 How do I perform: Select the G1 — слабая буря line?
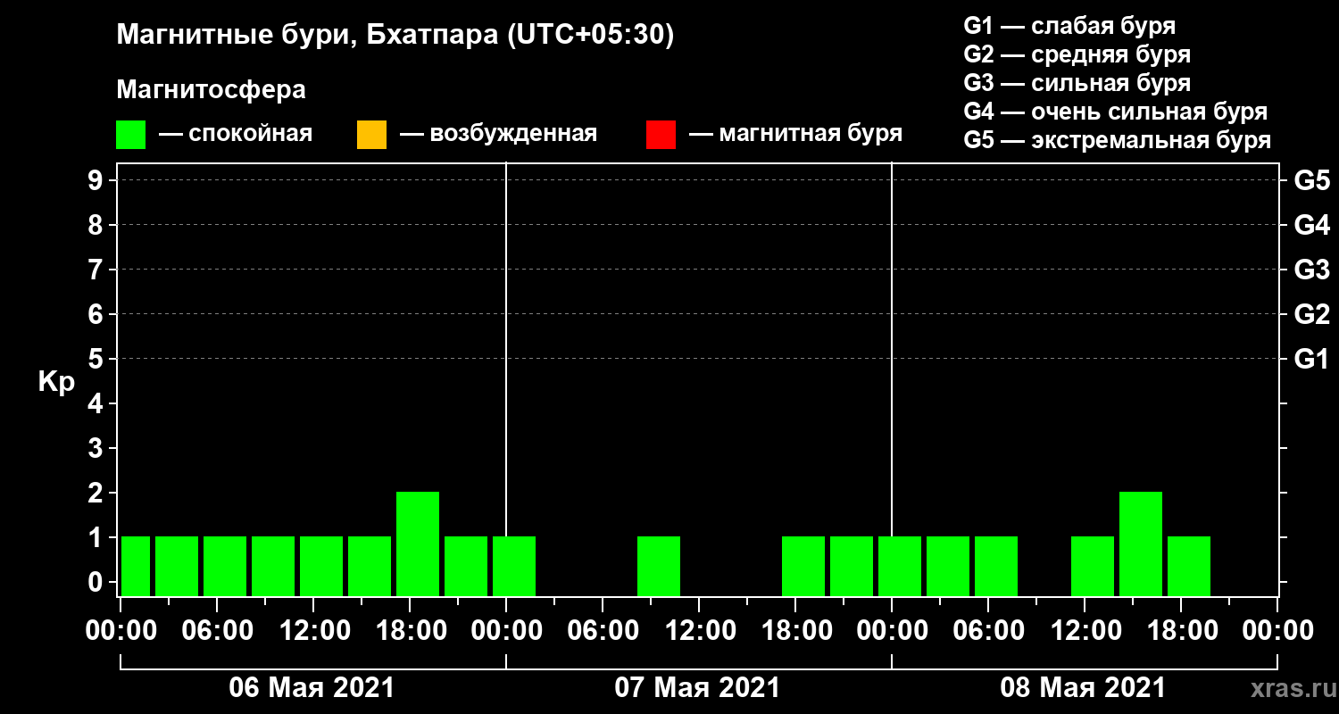coord(1069,26)
